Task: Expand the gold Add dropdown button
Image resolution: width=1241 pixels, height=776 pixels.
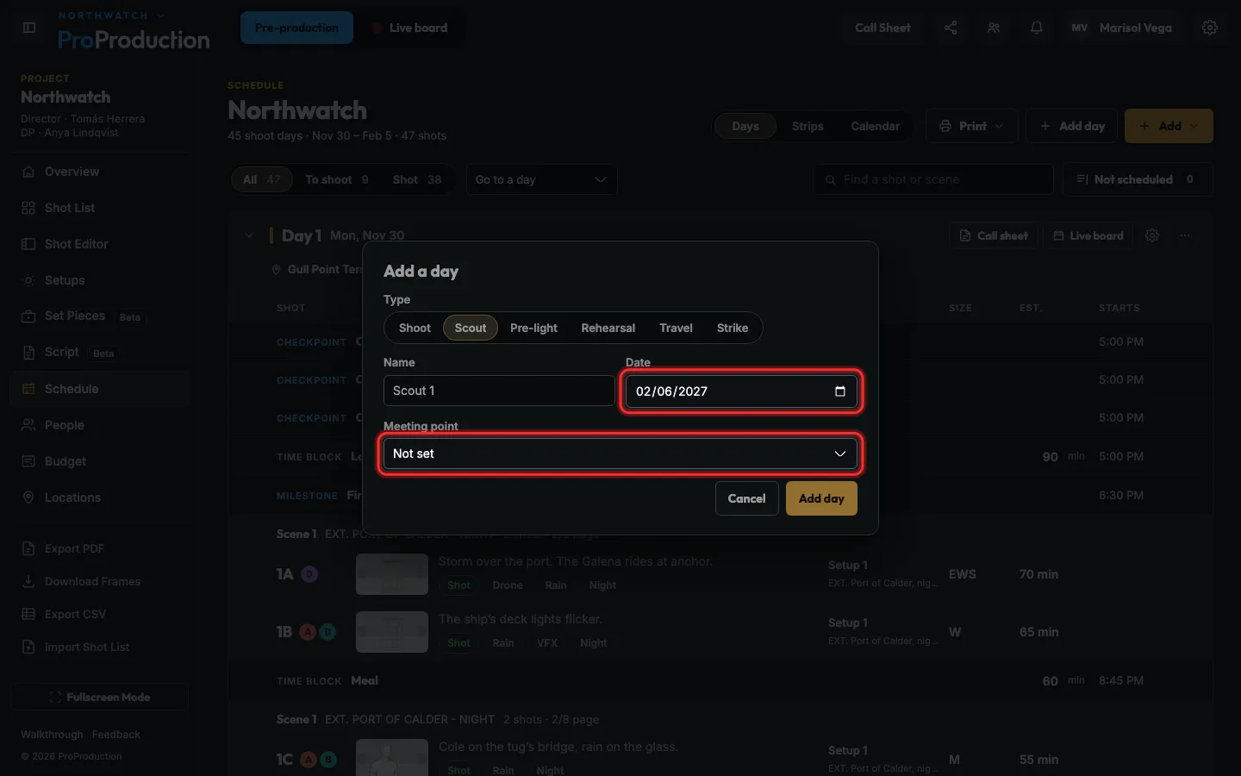Action: (x=1169, y=126)
